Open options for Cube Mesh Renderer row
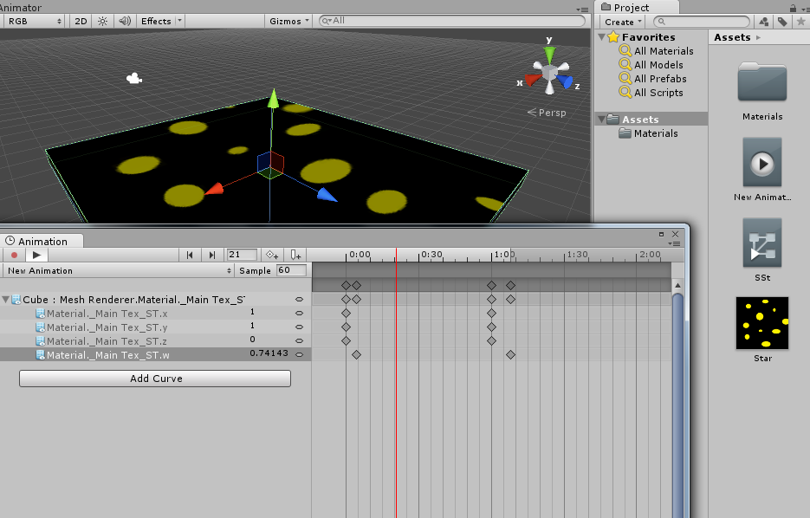Screen dimensions: 810x518 (299, 300)
